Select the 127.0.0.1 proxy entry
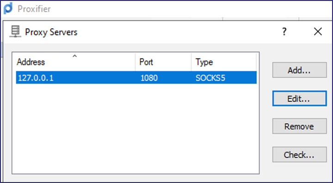 point(136,78)
